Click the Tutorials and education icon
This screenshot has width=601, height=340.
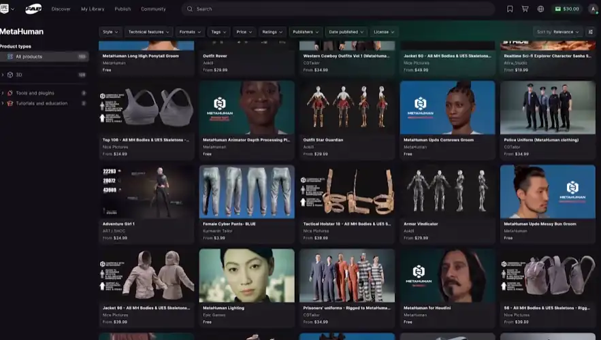pos(10,103)
